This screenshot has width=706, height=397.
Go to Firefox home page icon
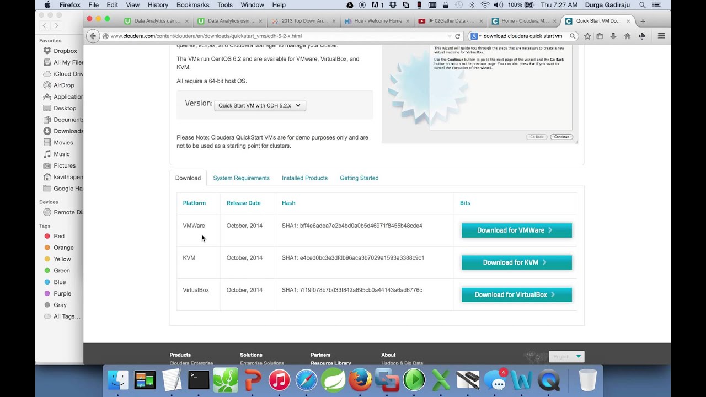[x=627, y=36]
